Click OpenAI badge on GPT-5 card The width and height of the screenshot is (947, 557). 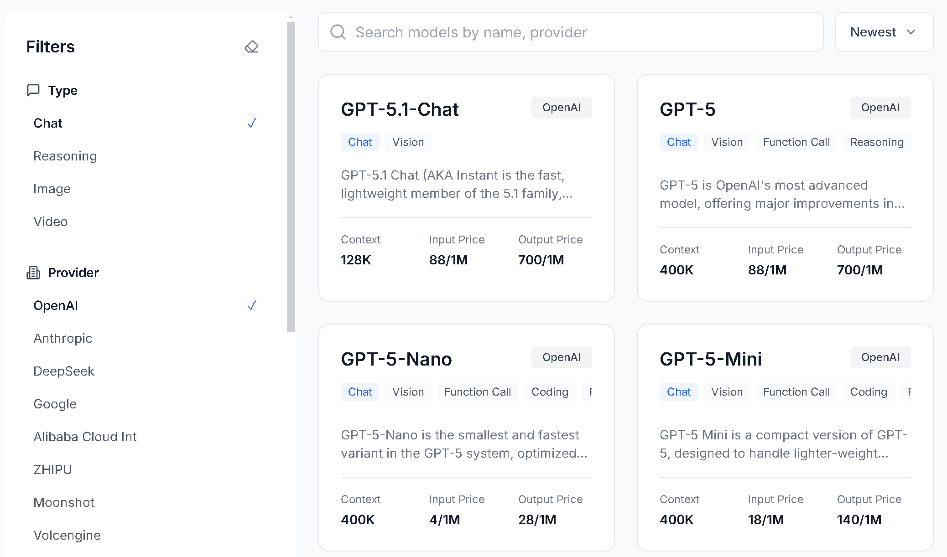(880, 108)
